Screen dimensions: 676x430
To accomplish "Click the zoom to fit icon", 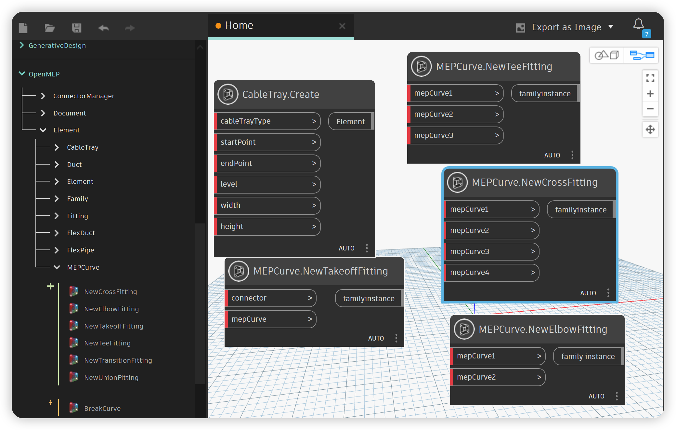I will (650, 78).
